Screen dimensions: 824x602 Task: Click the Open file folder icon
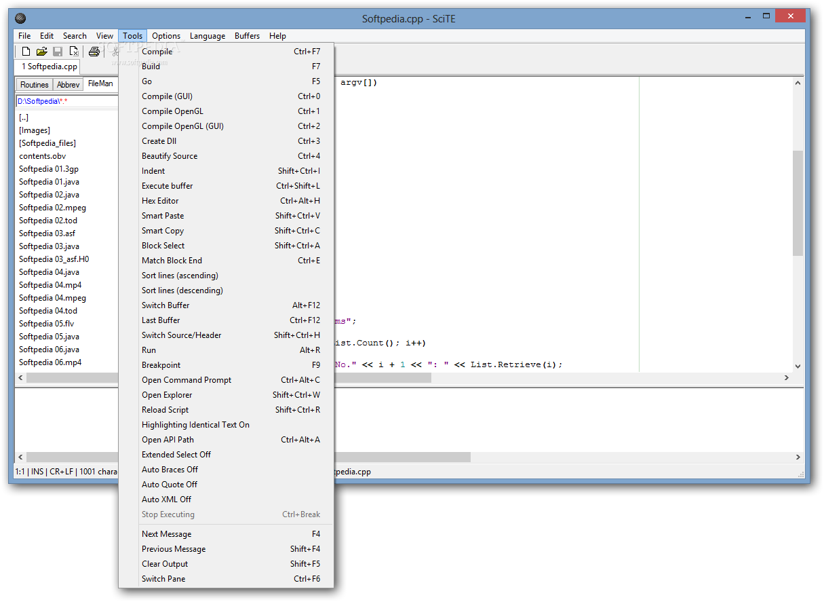42,52
